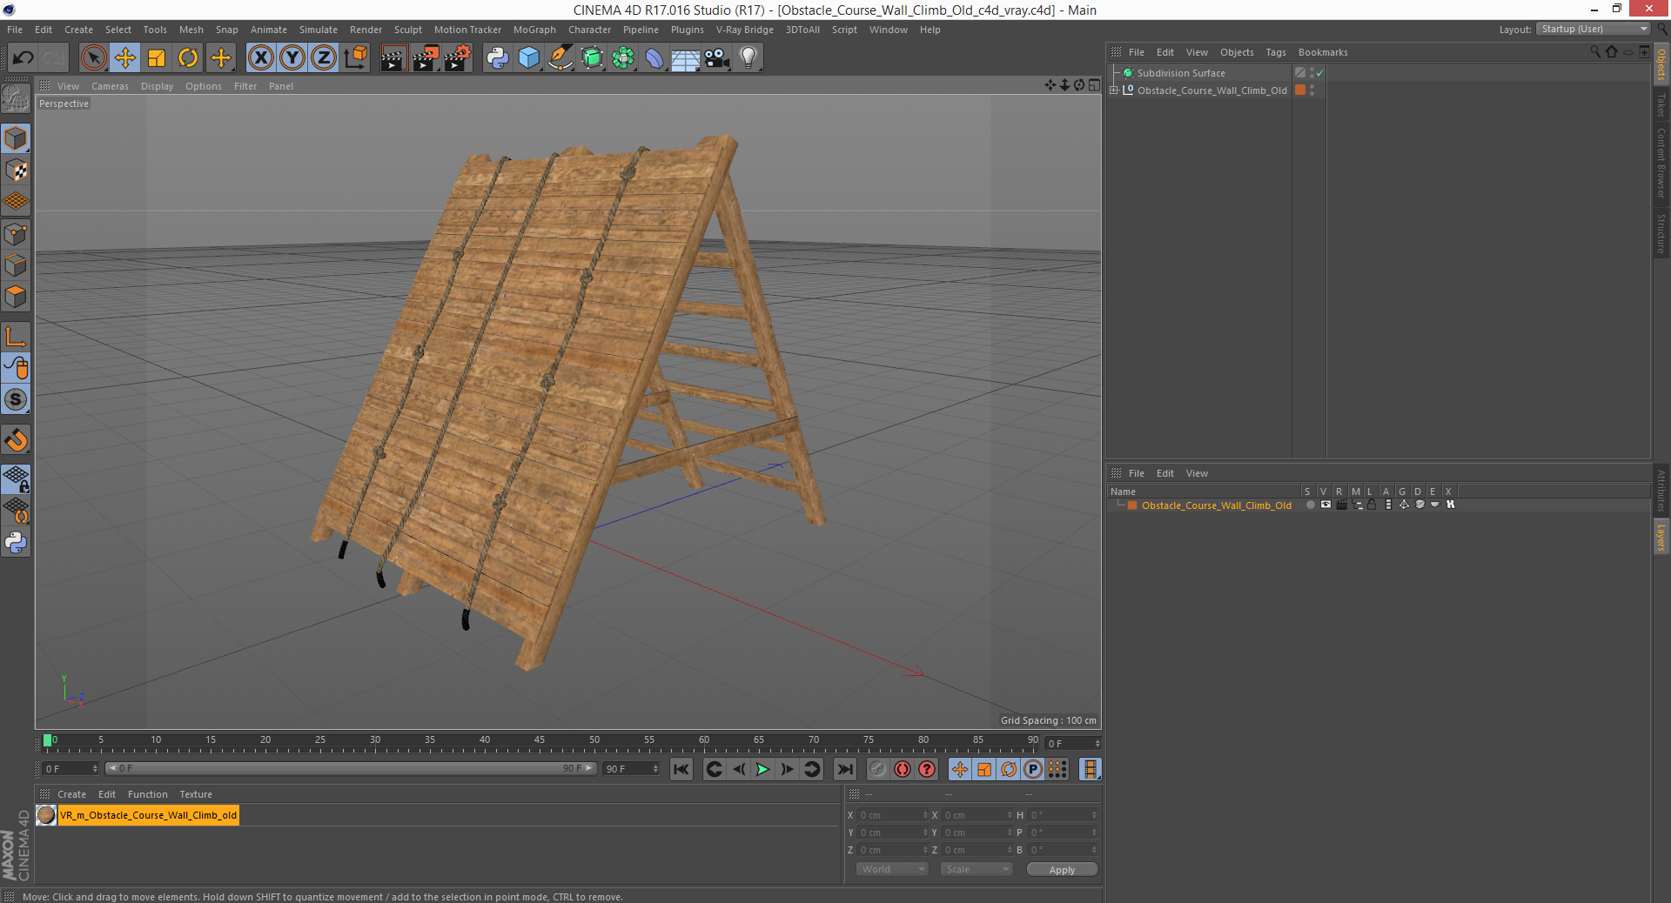Add a Camera object

(x=717, y=58)
